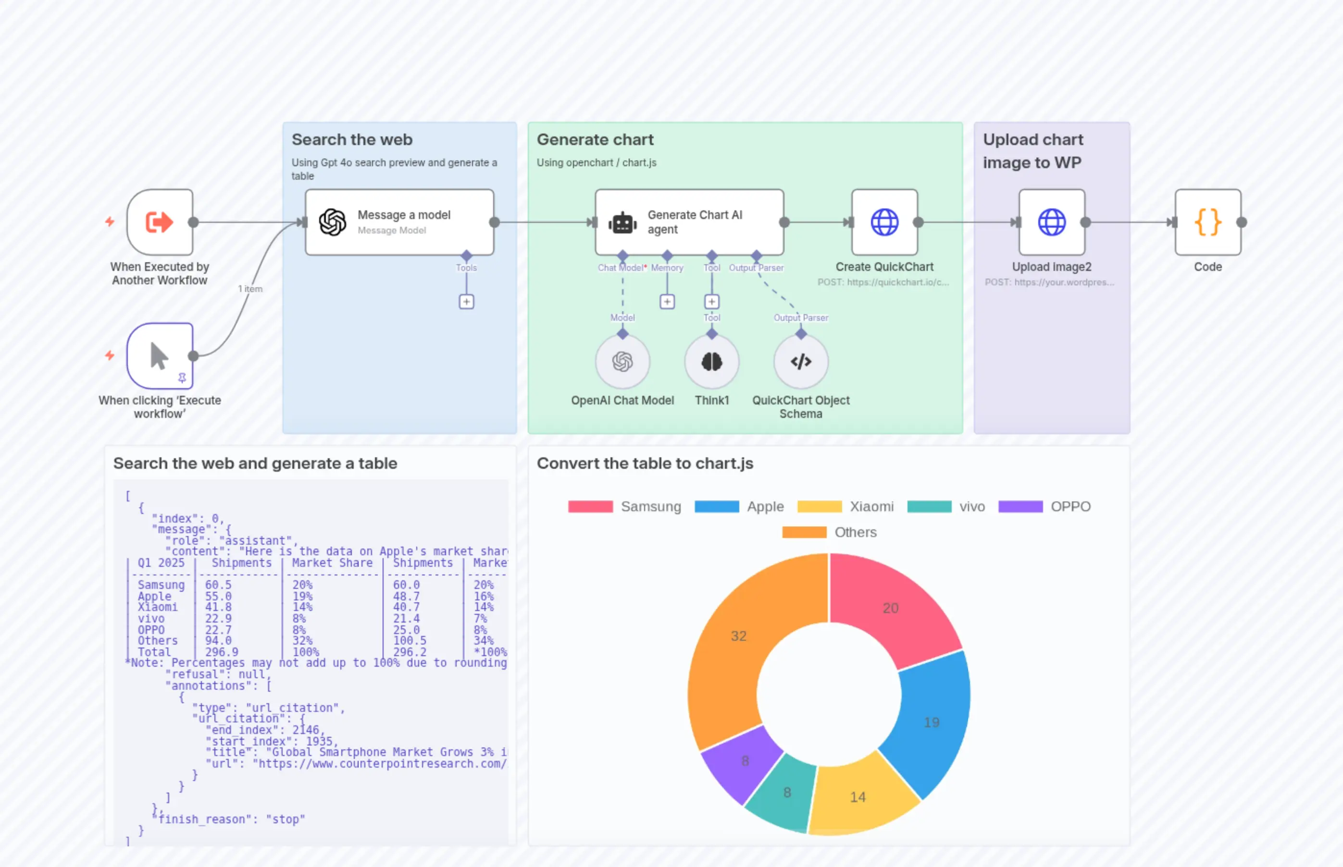Click the pink donut segment labeled 20
Screen dimensions: 1343x867
(x=890, y=608)
